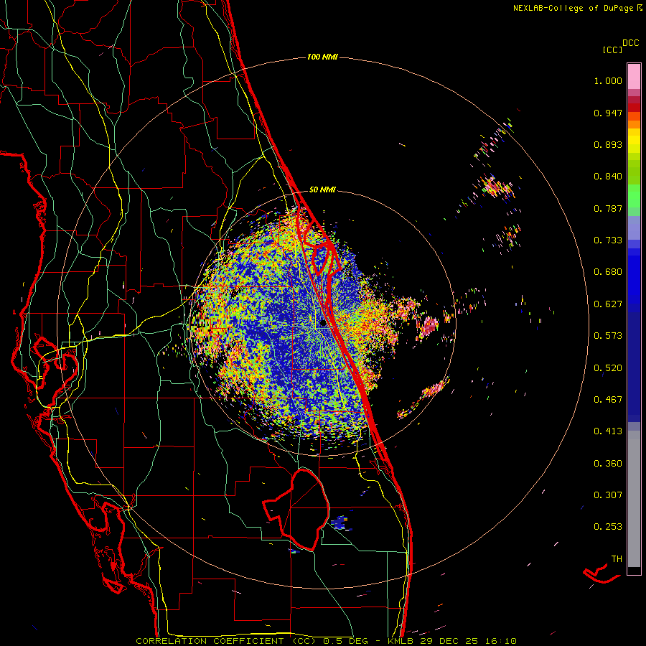Click the 50 NMI range ring label
The image size is (646, 646).
(322, 190)
